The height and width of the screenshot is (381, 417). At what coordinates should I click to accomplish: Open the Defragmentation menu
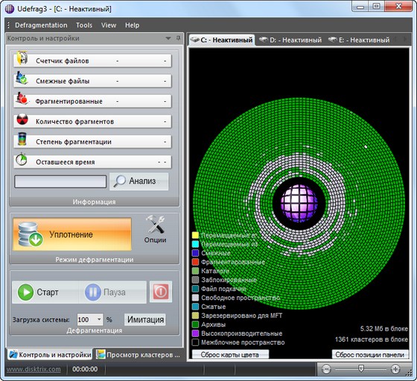pyautogui.click(x=41, y=25)
